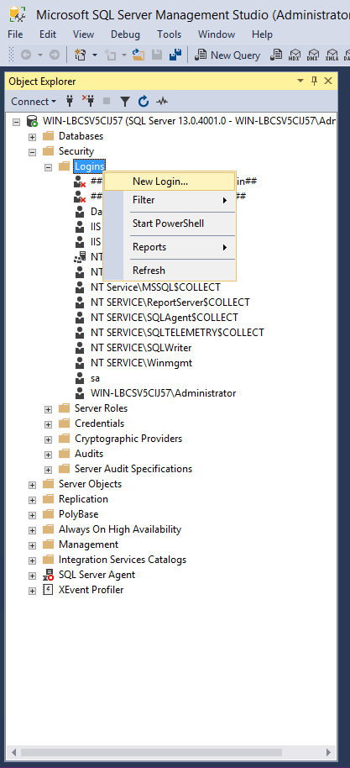
Task: Expand the SQL Server Agent node
Action: [x=32, y=576]
